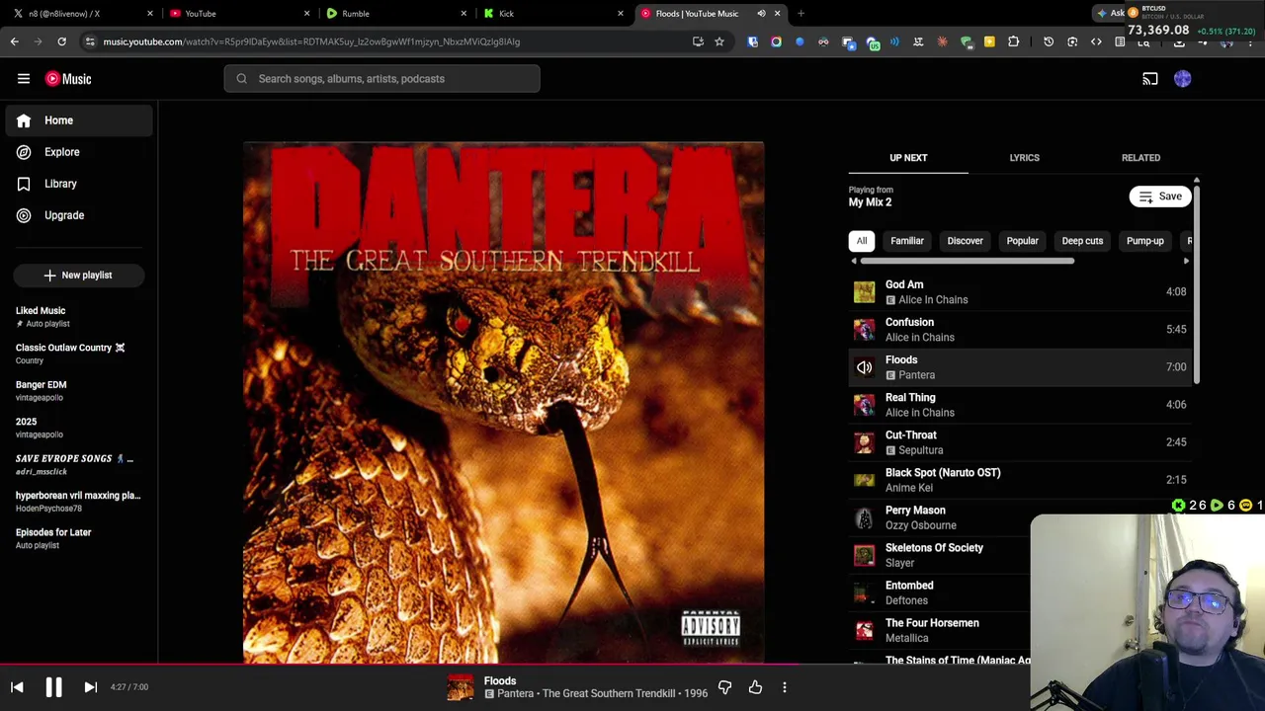Click the Floods now-playing speaker icon
This screenshot has height=711, width=1265.
(864, 367)
